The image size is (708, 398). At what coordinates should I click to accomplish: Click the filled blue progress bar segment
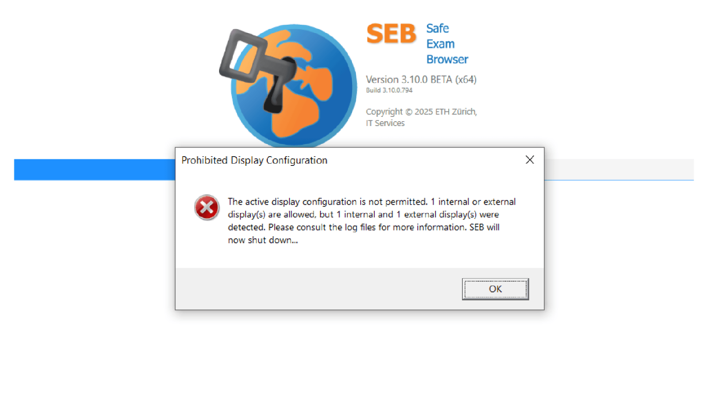(95, 170)
